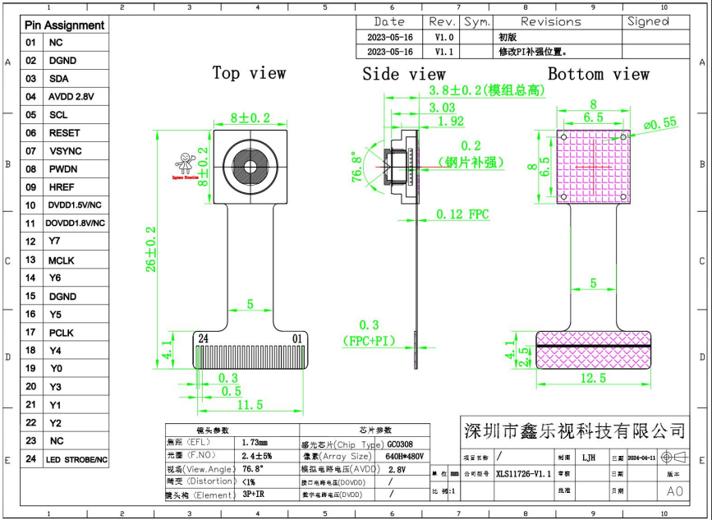Click the '(FPC+PI)' thickness annotation
Image resolution: width=712 pixels, height=520 pixels.
[369, 341]
